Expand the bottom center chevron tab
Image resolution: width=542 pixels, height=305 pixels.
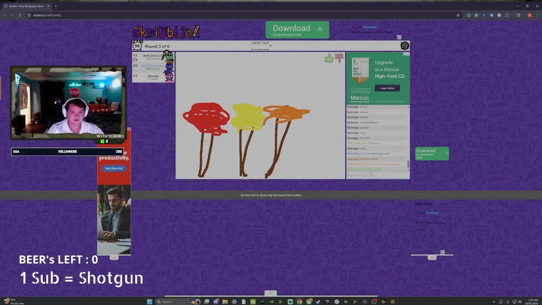pos(271,294)
